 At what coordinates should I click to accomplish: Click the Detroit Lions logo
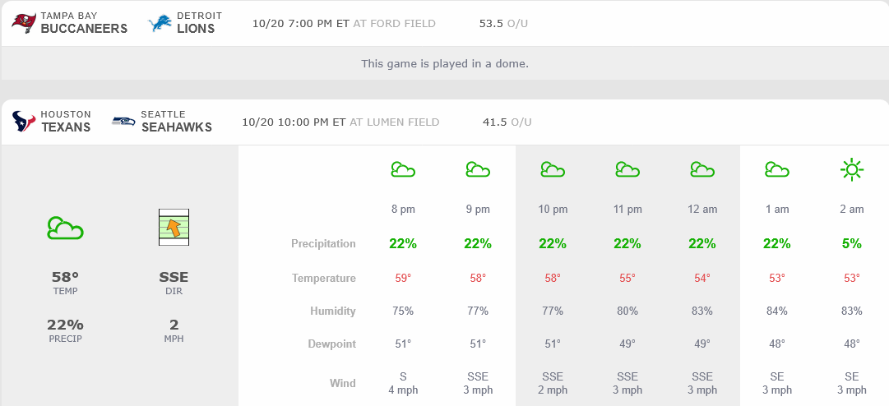(x=160, y=23)
